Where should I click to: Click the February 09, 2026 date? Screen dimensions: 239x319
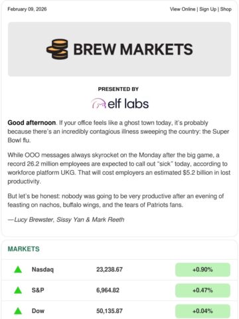(27, 9)
